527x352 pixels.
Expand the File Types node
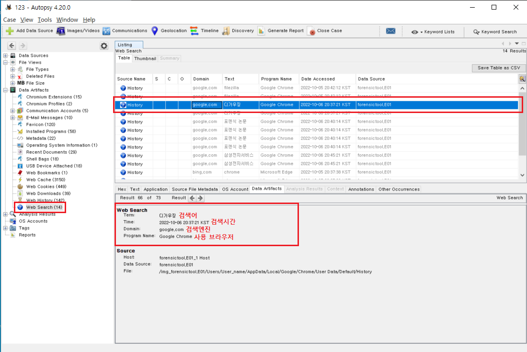[13, 69]
